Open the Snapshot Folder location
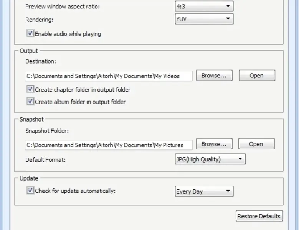This screenshot has width=299, height=230. click(x=256, y=144)
